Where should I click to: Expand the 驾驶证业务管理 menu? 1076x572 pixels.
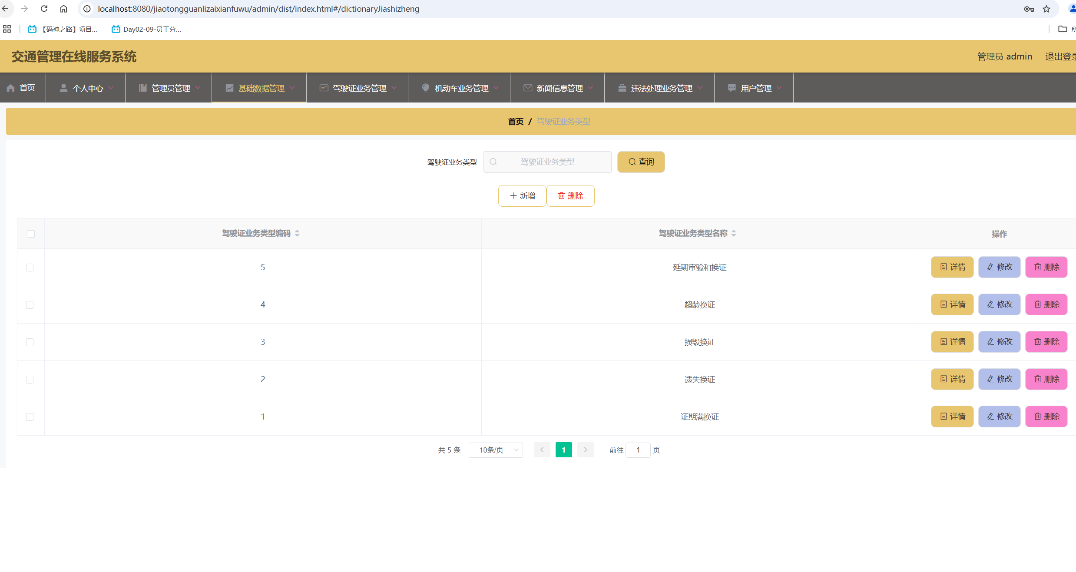(359, 88)
